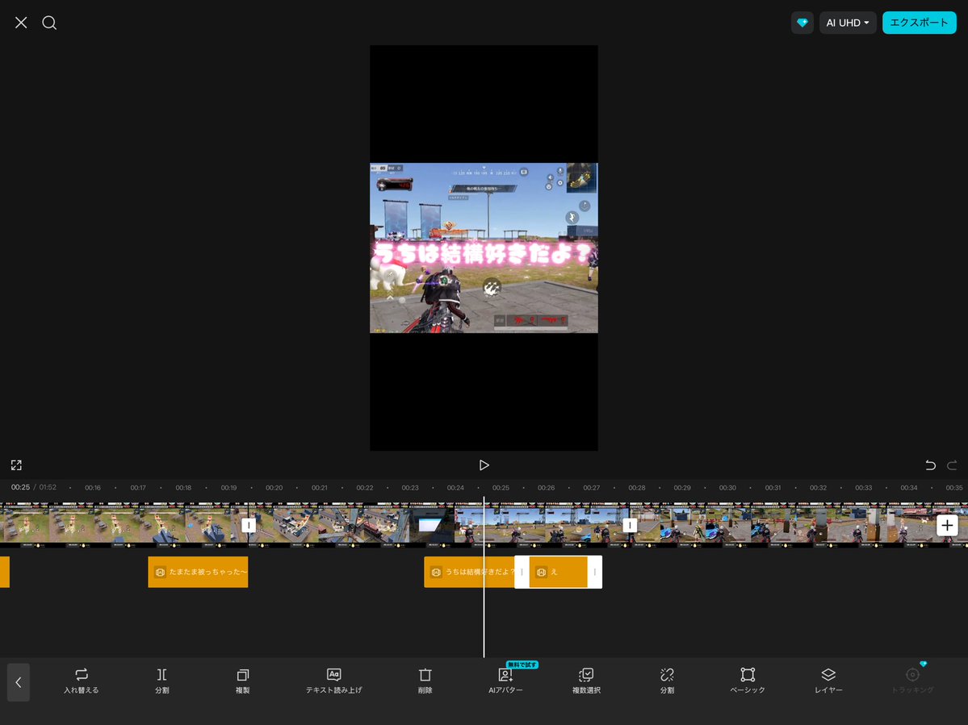Viewport: 968px width, 725px height.
Task: Enter fullscreen preview with the expand icon
Action: point(17,465)
